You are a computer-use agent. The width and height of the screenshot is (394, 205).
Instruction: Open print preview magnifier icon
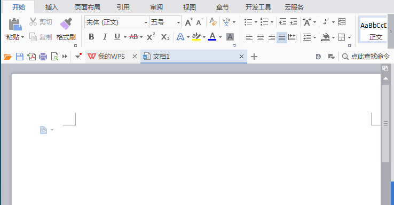coord(54,57)
